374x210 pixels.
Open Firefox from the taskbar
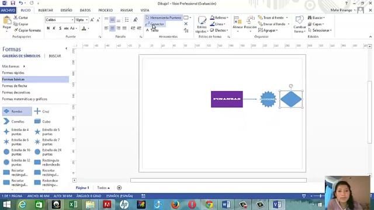click(175, 205)
